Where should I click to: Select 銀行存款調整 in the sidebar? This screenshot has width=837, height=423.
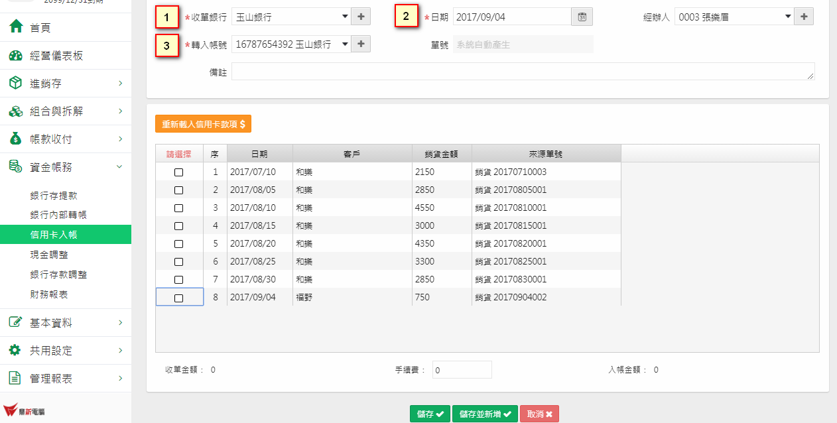[x=58, y=274]
